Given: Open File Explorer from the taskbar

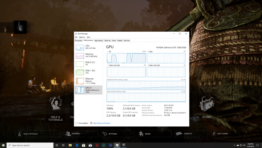Looking at the screenshot, I should 70,145.
